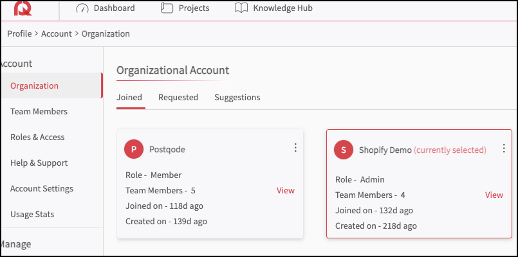Click Account in the breadcrumb
Viewport: 518px width, 257px height.
pos(57,33)
